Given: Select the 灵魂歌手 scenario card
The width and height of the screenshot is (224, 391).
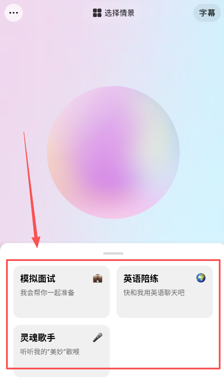Looking at the screenshot, I should pyautogui.click(x=62, y=351).
